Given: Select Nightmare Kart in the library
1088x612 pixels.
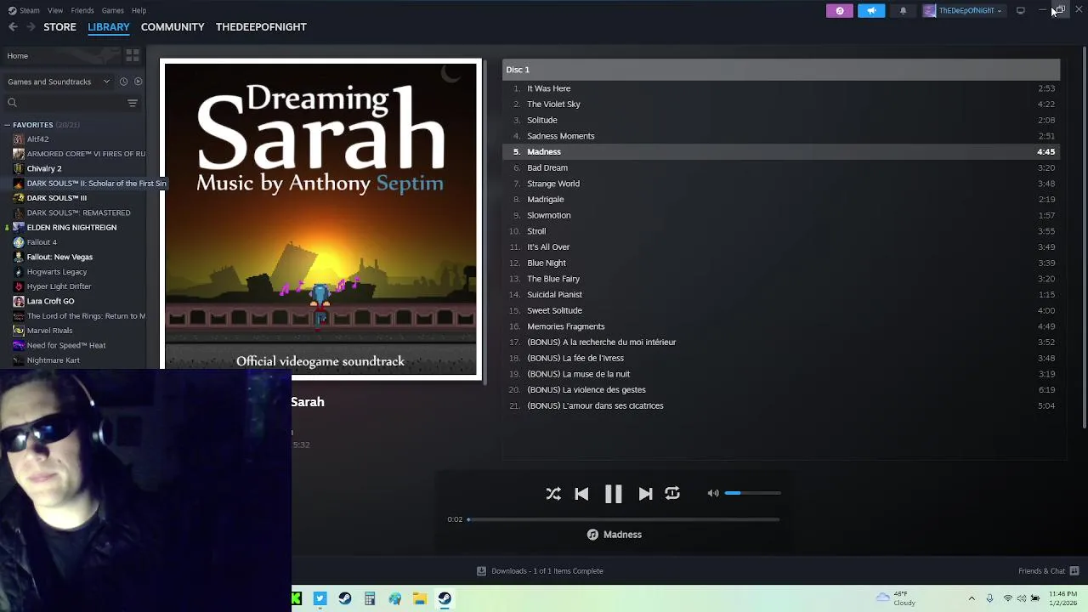Looking at the screenshot, I should (x=53, y=360).
